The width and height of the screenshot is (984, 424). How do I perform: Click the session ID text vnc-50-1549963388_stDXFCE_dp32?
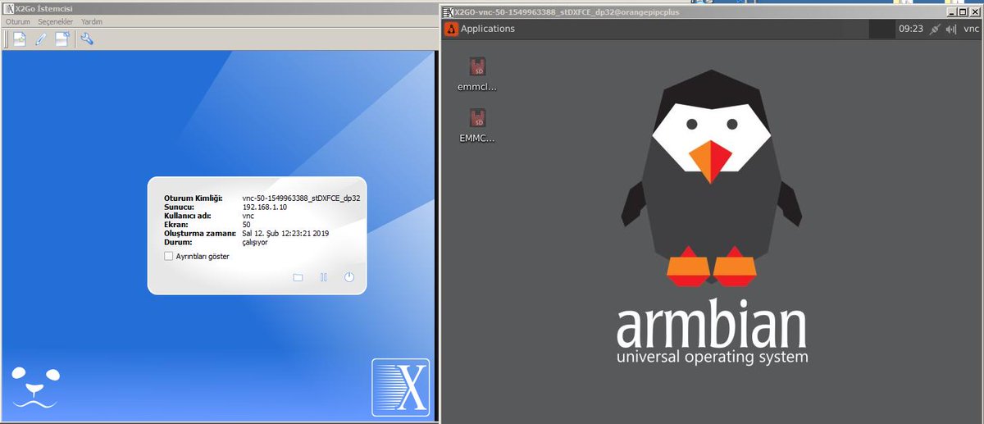coord(302,198)
